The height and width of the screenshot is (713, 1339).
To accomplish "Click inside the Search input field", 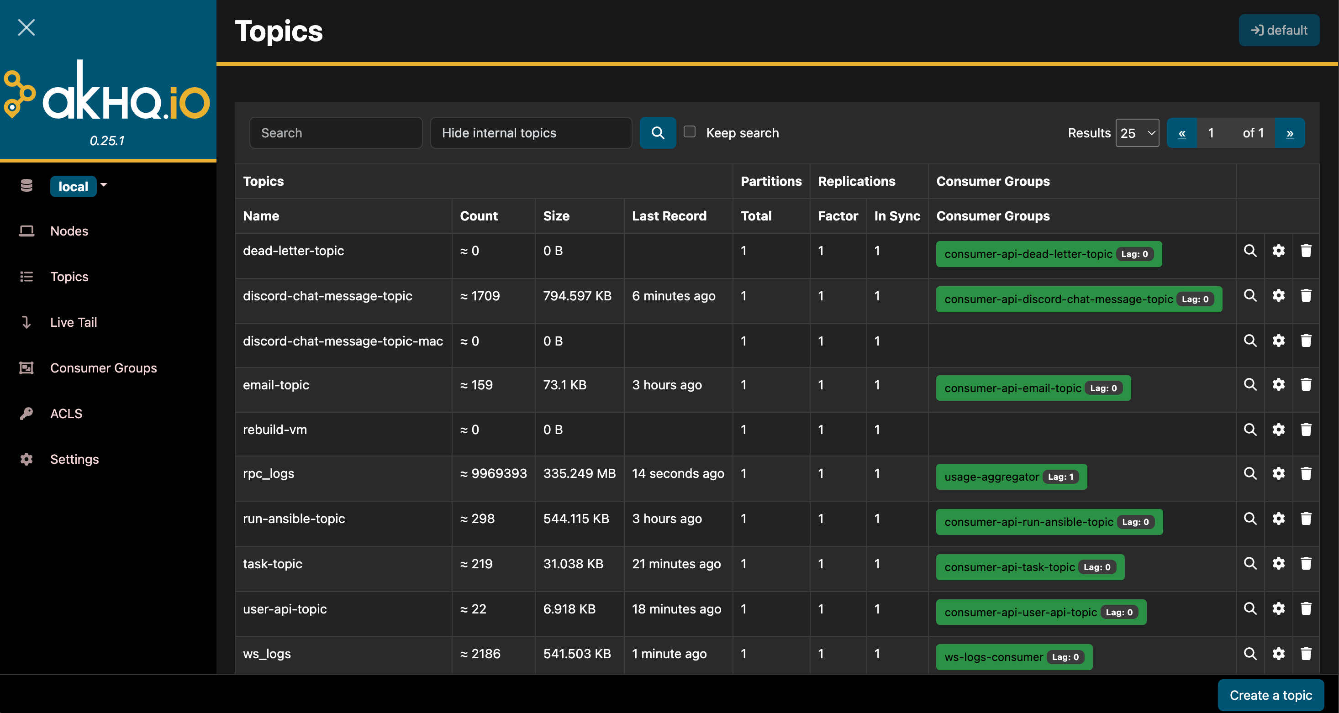I will coord(336,132).
